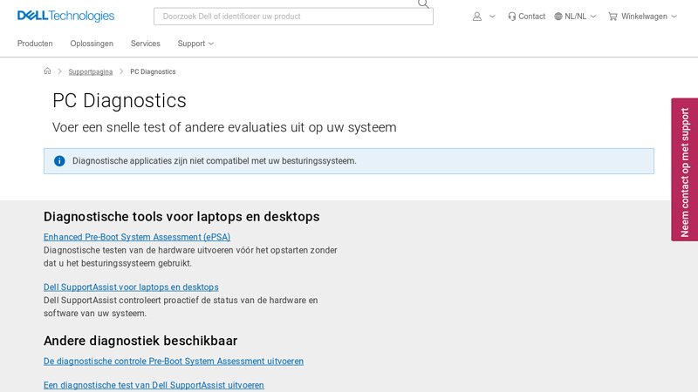Image resolution: width=698 pixels, height=392 pixels.
Task: Click the shopping cart icon
Action: click(612, 16)
